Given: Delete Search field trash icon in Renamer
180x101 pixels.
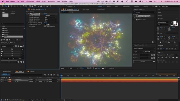Looking at the screenshot, I should click(x=154, y=55).
